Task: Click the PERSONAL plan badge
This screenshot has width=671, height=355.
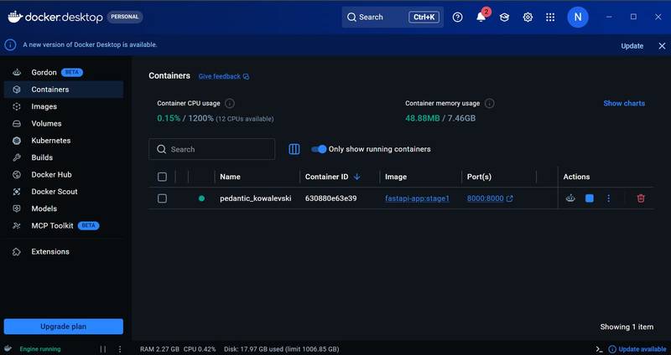Action: 124,17
